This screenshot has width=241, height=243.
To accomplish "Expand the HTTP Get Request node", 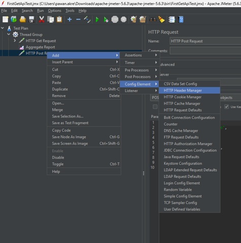I will coord(15,41).
